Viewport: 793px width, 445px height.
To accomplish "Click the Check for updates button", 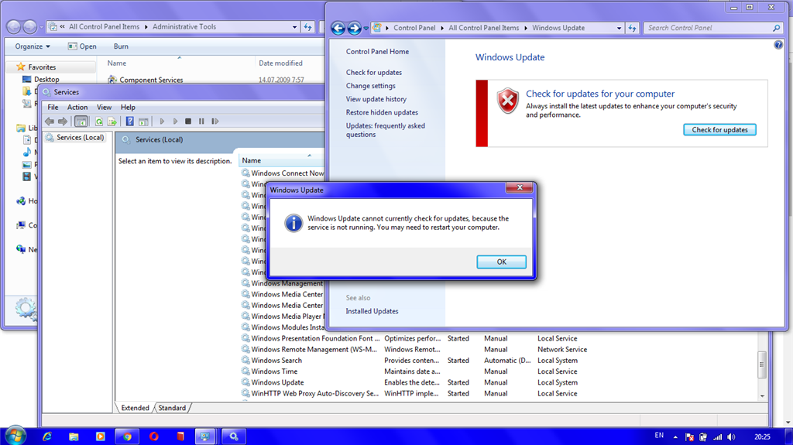I will tap(719, 129).
